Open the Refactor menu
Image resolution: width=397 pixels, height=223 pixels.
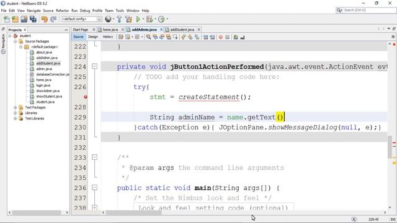click(x=62, y=11)
